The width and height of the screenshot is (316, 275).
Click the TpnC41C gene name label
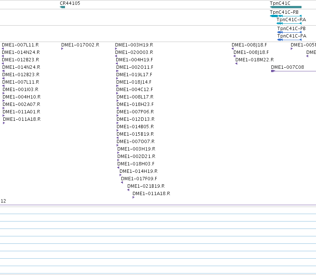click(280, 3)
